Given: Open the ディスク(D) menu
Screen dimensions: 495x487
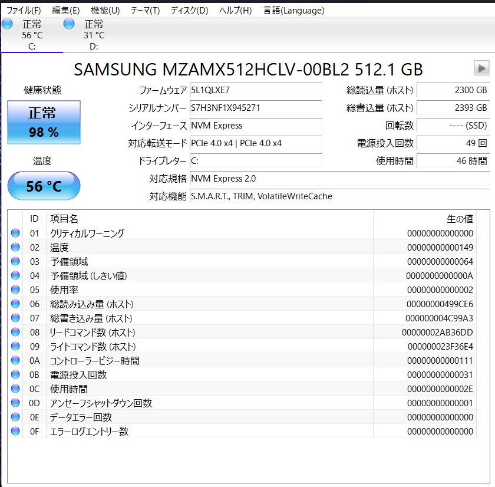Looking at the screenshot, I should (189, 11).
